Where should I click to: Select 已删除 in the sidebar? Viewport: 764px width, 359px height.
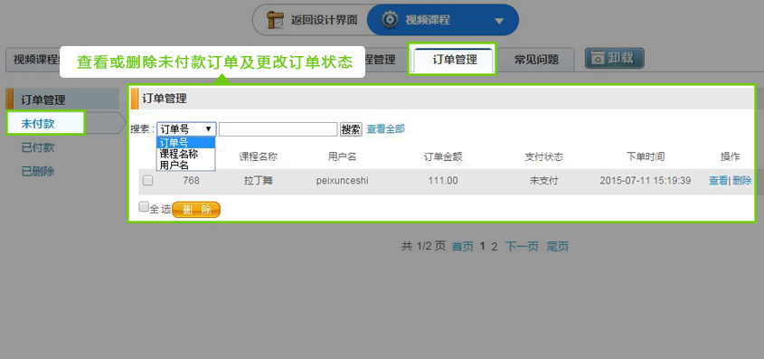[38, 172]
